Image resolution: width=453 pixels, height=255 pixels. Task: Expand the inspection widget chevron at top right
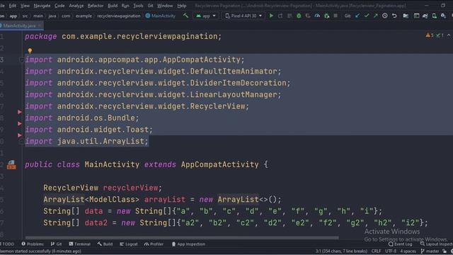coord(449,35)
